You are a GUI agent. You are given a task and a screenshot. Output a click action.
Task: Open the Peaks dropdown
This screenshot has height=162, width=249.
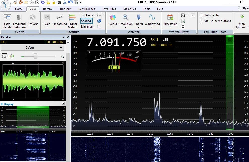click(x=88, y=15)
